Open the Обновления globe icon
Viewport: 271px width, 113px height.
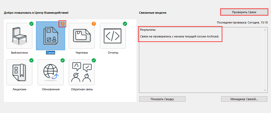[x=50, y=72]
